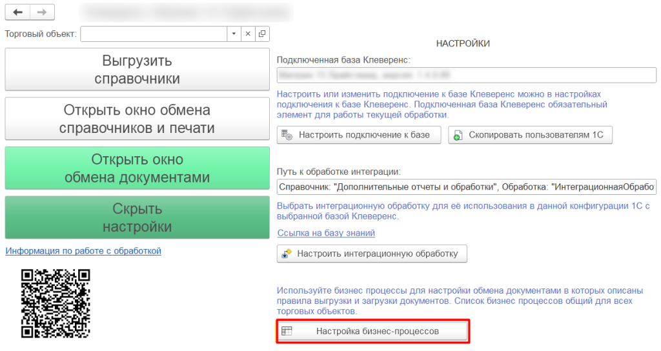Open окно обмена справочников и печати

pyautogui.click(x=136, y=119)
